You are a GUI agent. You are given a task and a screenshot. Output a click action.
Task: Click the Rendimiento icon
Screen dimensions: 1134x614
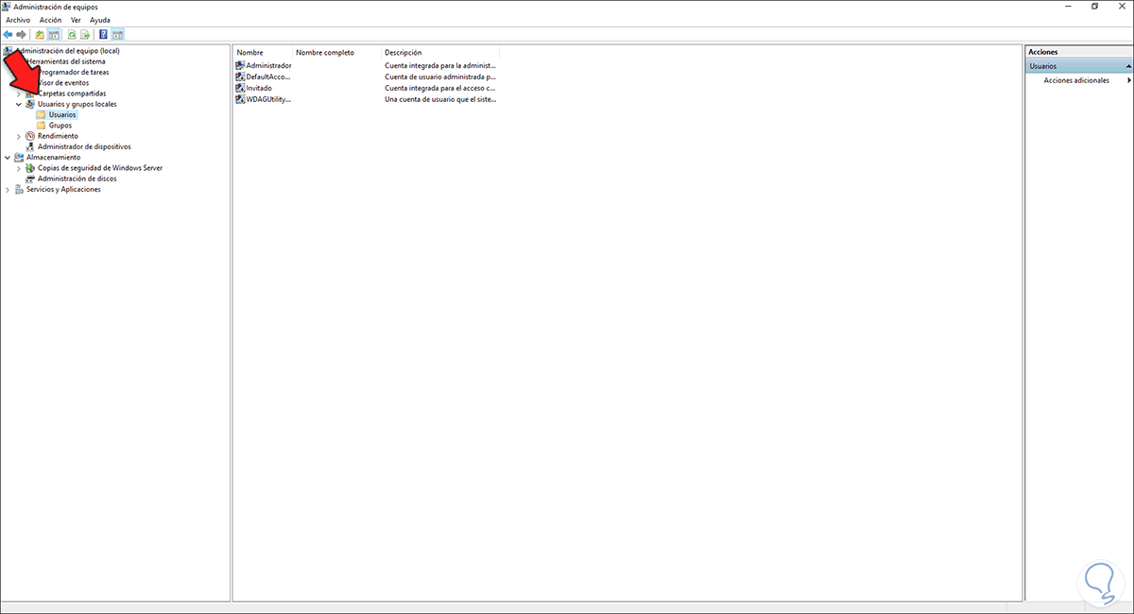coord(30,136)
